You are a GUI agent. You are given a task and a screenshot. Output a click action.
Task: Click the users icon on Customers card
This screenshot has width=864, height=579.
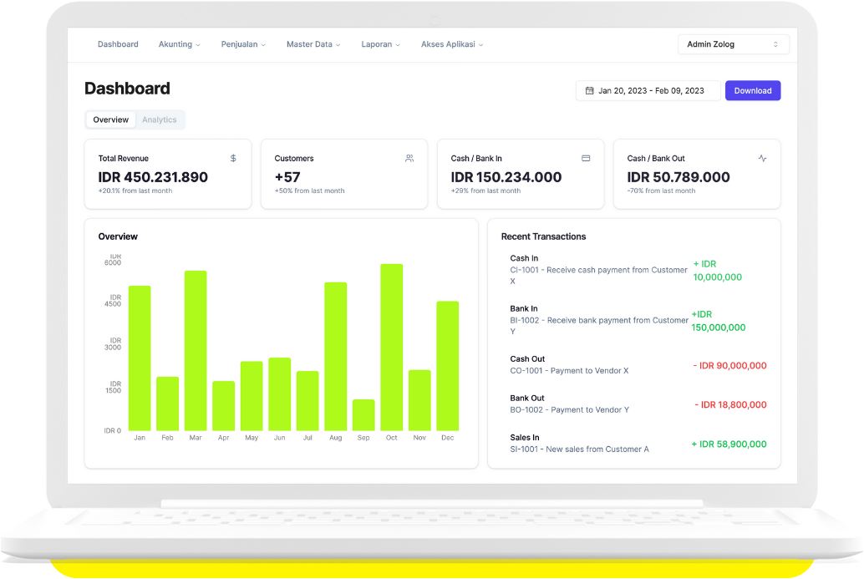409,158
